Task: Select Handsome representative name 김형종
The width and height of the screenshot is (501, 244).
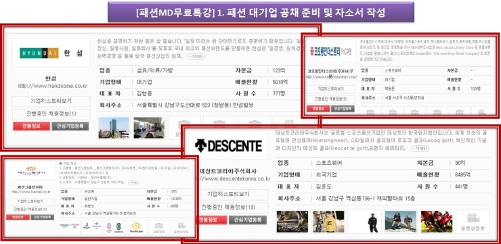Action: 145,94
